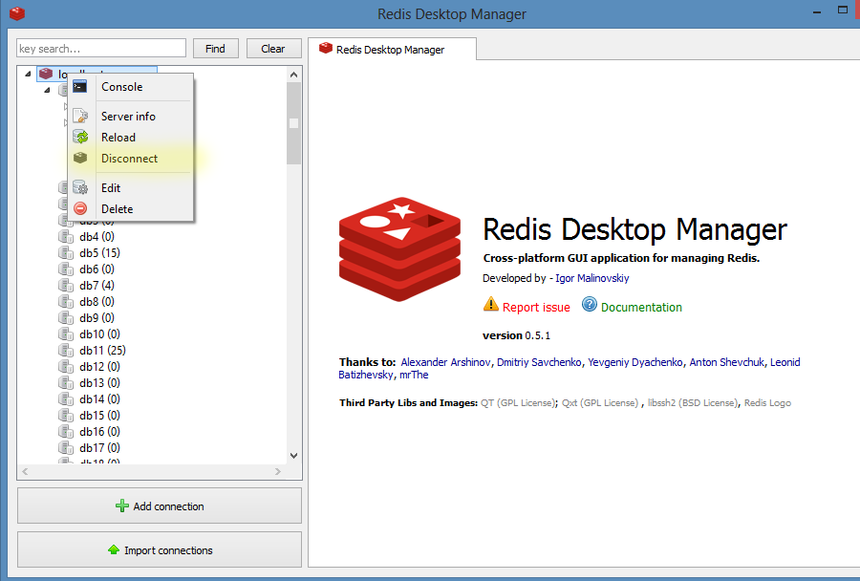This screenshot has width=860, height=581.
Task: Open Report issue link
Action: coord(536,308)
